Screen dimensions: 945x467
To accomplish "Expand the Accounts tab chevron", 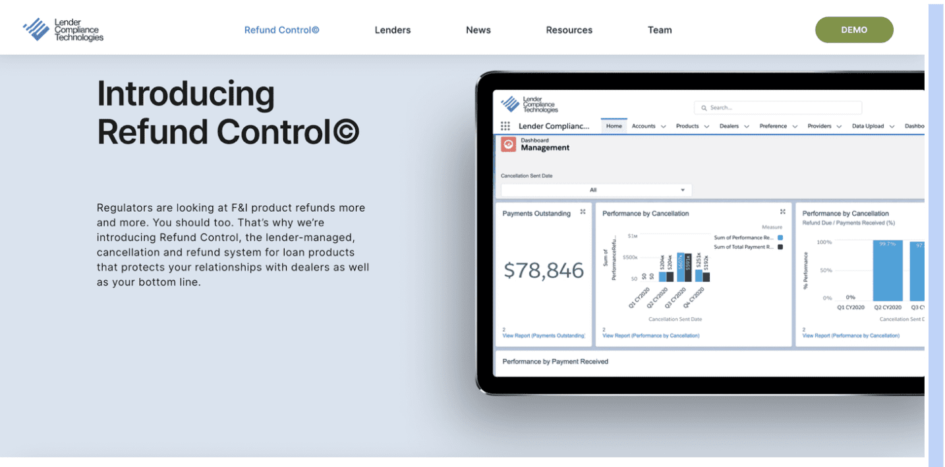I will coord(663,127).
